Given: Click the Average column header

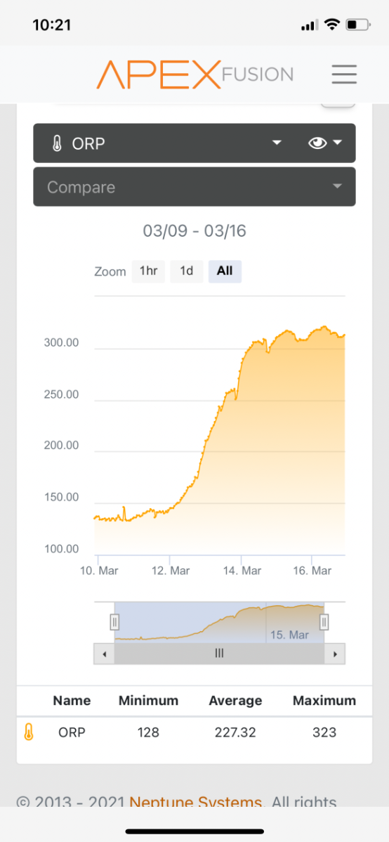Looking at the screenshot, I should point(235,700).
